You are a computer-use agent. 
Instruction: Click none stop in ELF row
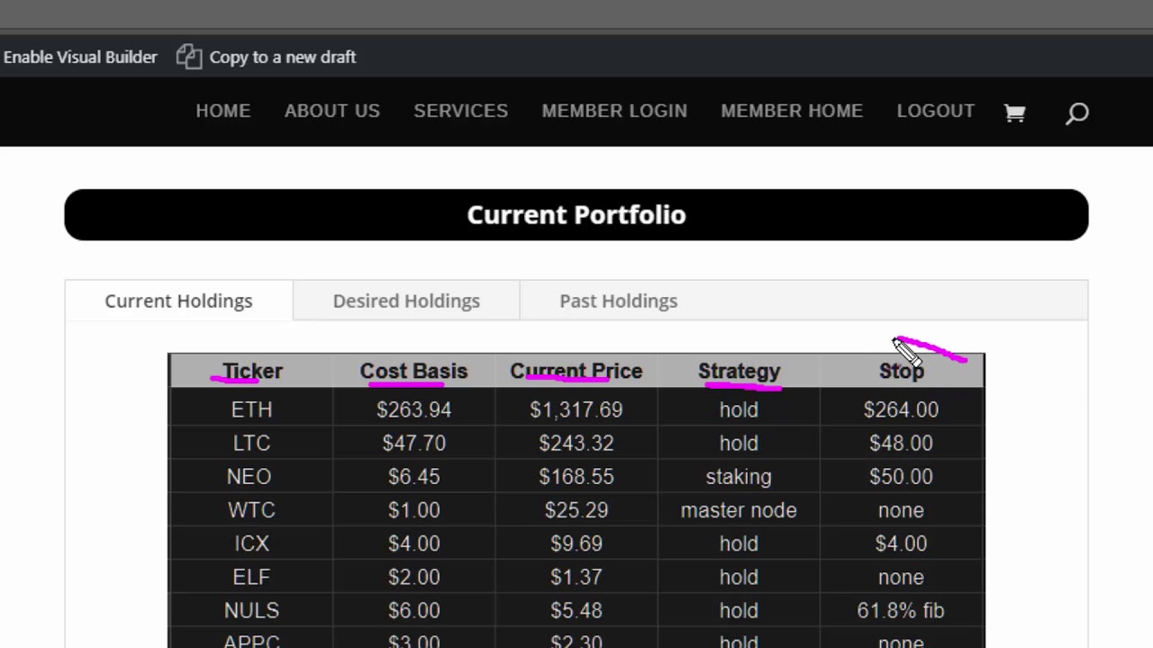tap(901, 576)
